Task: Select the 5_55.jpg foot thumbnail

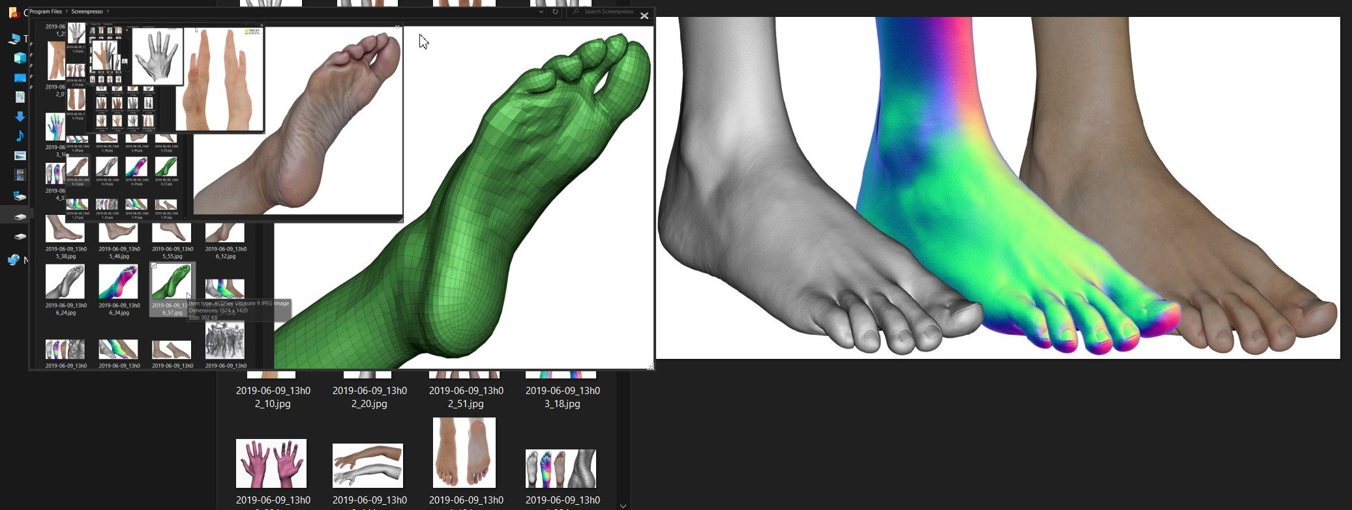Action: (x=172, y=233)
